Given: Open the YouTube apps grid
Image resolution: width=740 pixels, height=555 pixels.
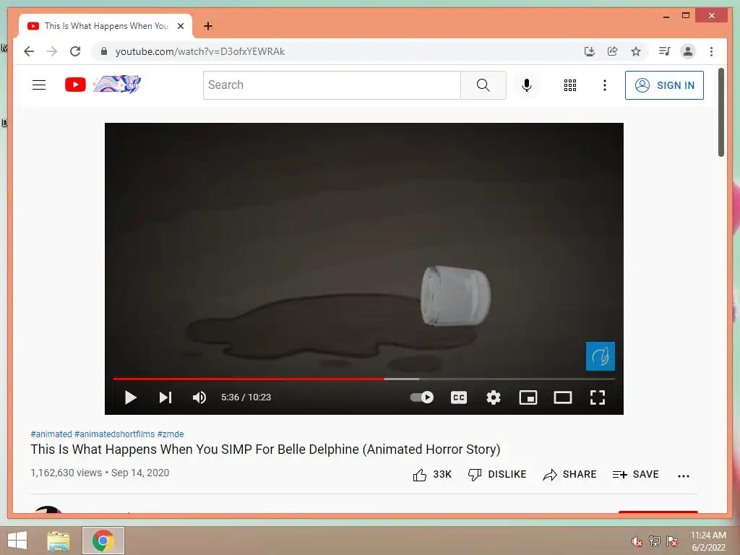Looking at the screenshot, I should click(569, 85).
